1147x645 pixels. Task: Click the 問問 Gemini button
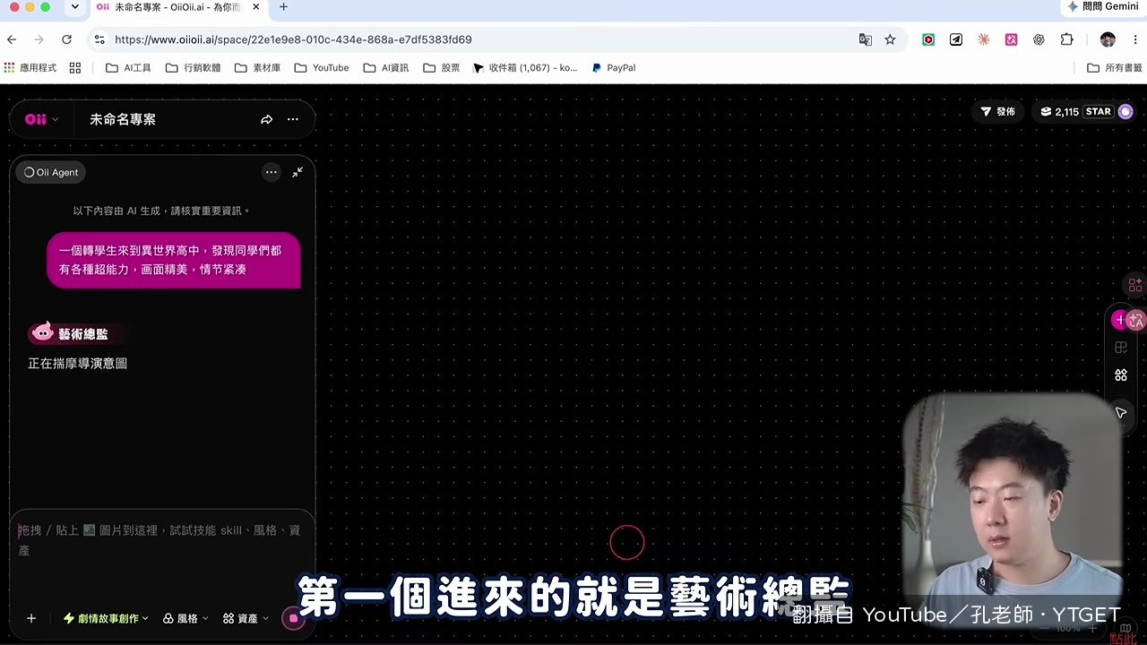pyautogui.click(x=1102, y=7)
